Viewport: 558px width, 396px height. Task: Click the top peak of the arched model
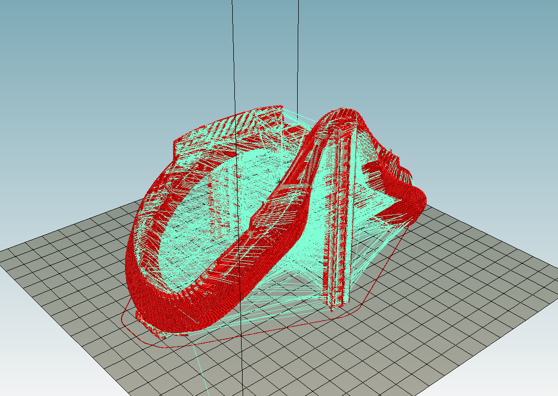click(343, 111)
